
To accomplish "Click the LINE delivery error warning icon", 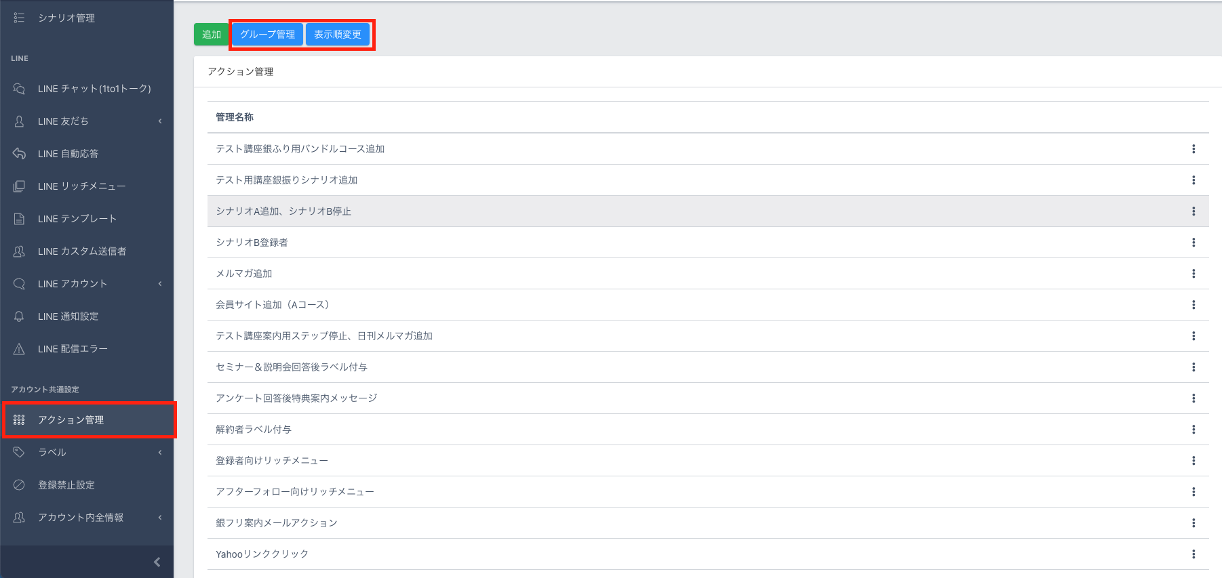I will tap(19, 349).
